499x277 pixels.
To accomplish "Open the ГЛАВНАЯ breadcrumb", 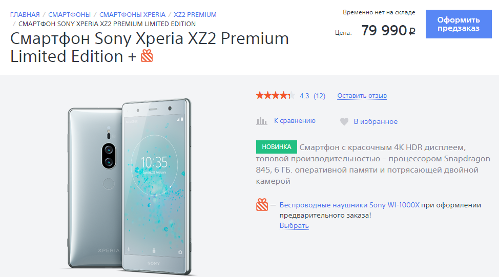I will coord(25,14).
